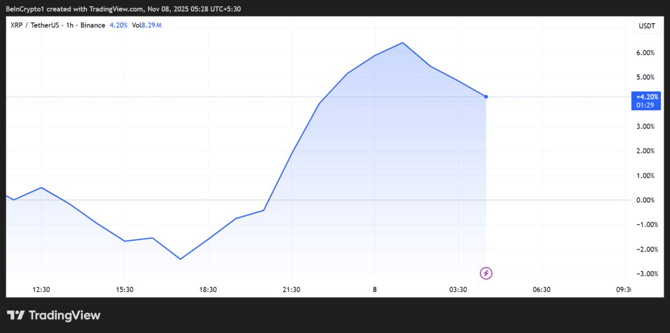Click the 12:30 label on the time axis
The image size is (670, 333).
click(41, 290)
